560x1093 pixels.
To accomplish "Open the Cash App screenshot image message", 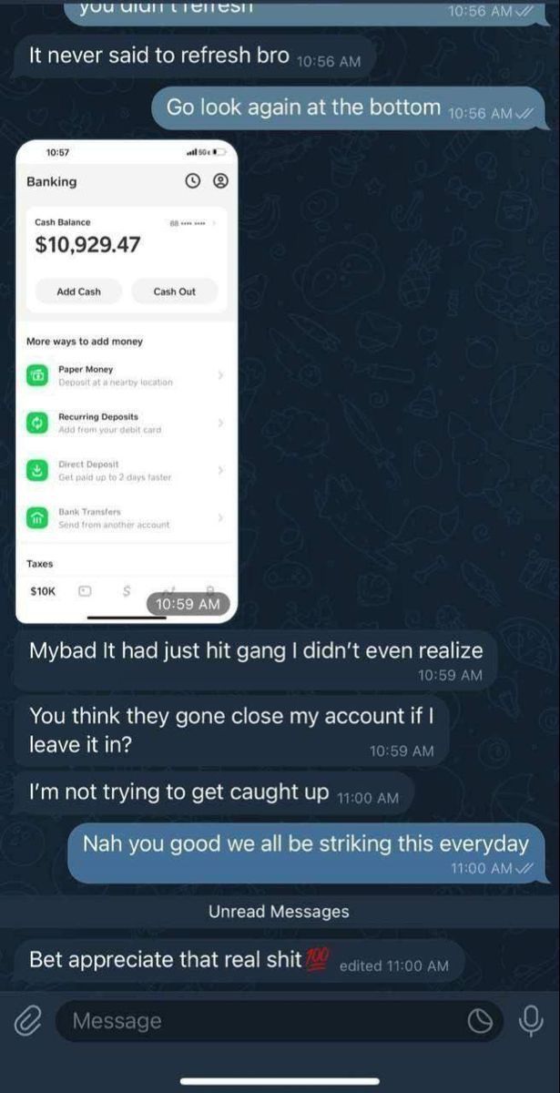I will 127,381.
